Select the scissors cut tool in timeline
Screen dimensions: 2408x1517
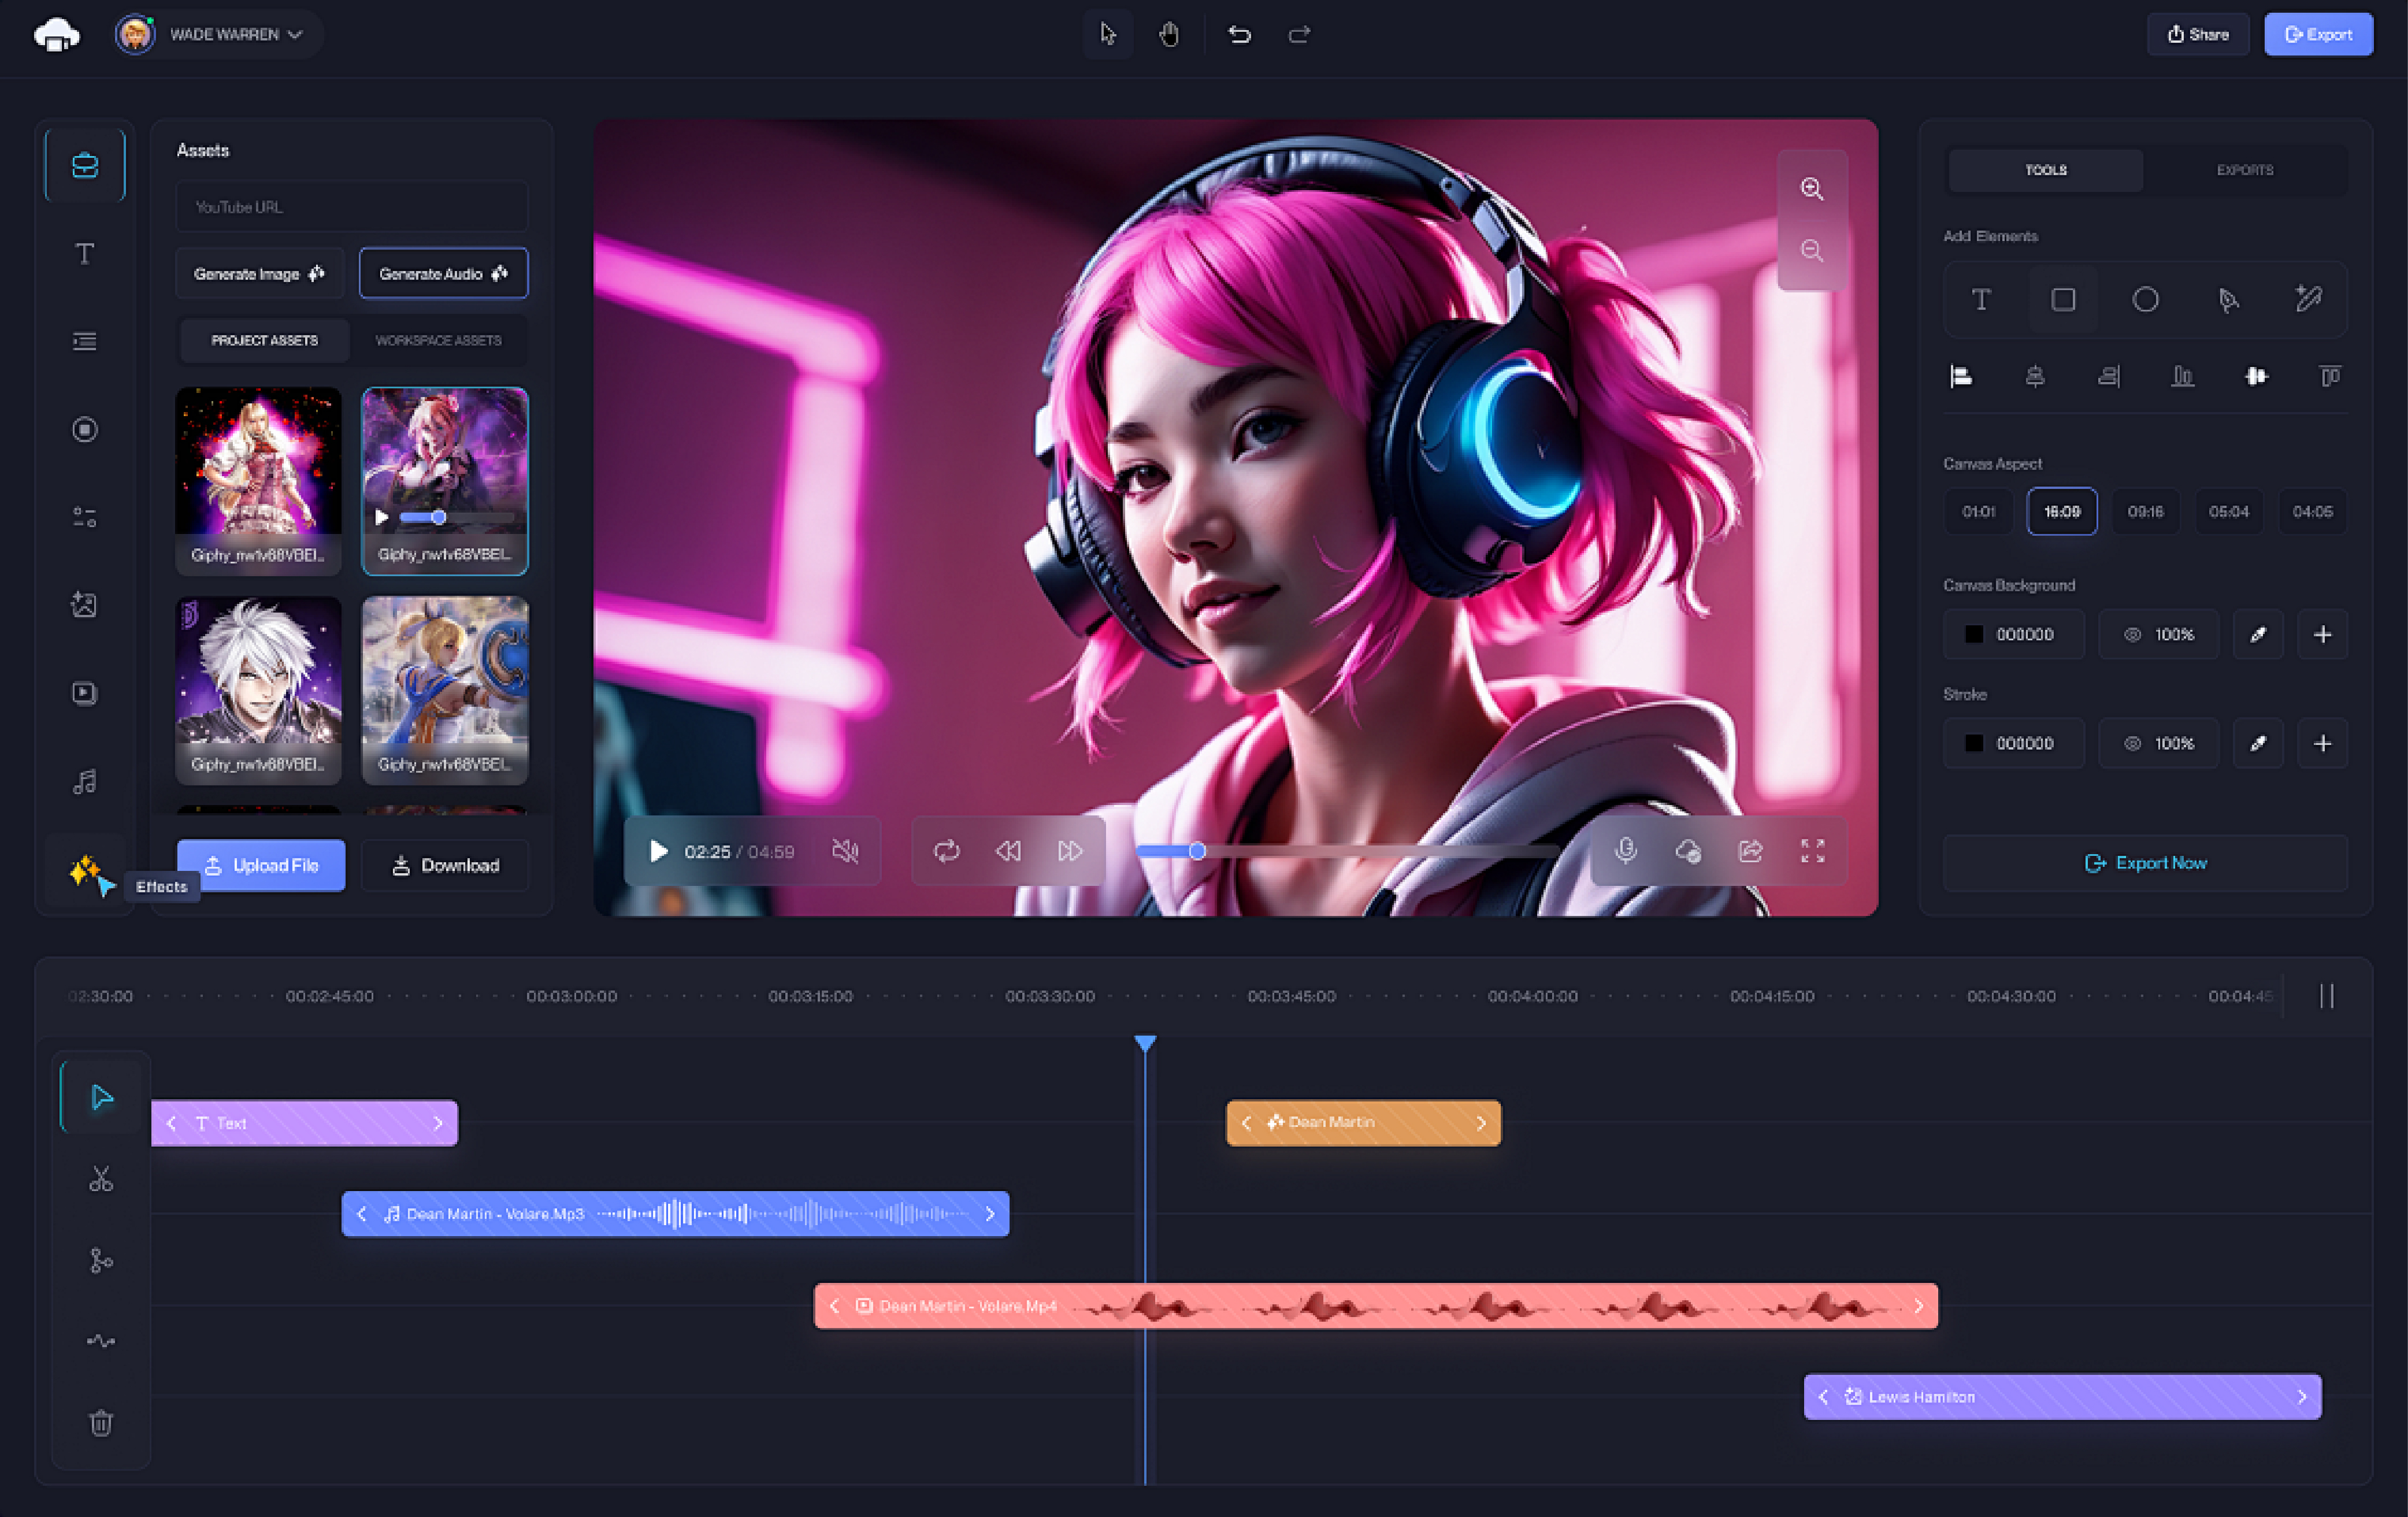point(101,1179)
